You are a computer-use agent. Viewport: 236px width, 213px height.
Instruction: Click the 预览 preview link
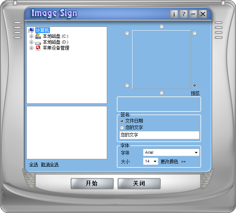195,93
